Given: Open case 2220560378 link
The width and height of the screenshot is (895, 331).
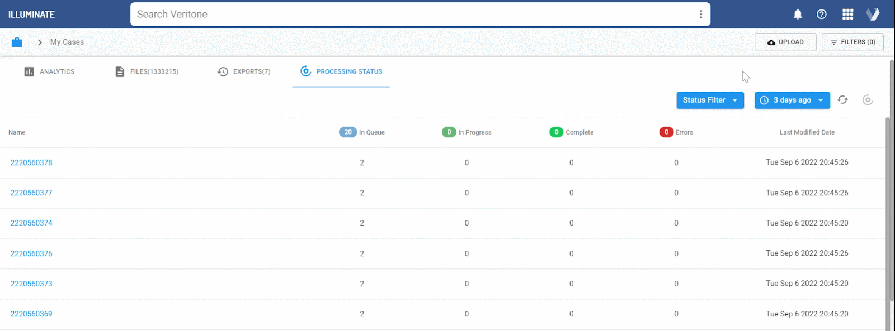Looking at the screenshot, I should click(x=31, y=162).
